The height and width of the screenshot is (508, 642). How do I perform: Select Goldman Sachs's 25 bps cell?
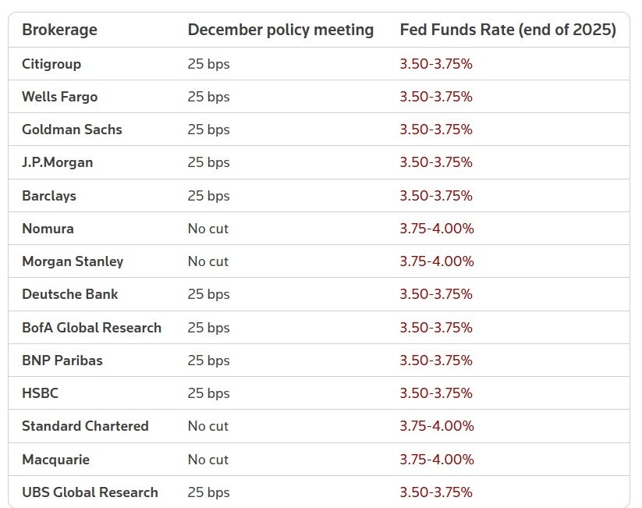click(x=208, y=130)
